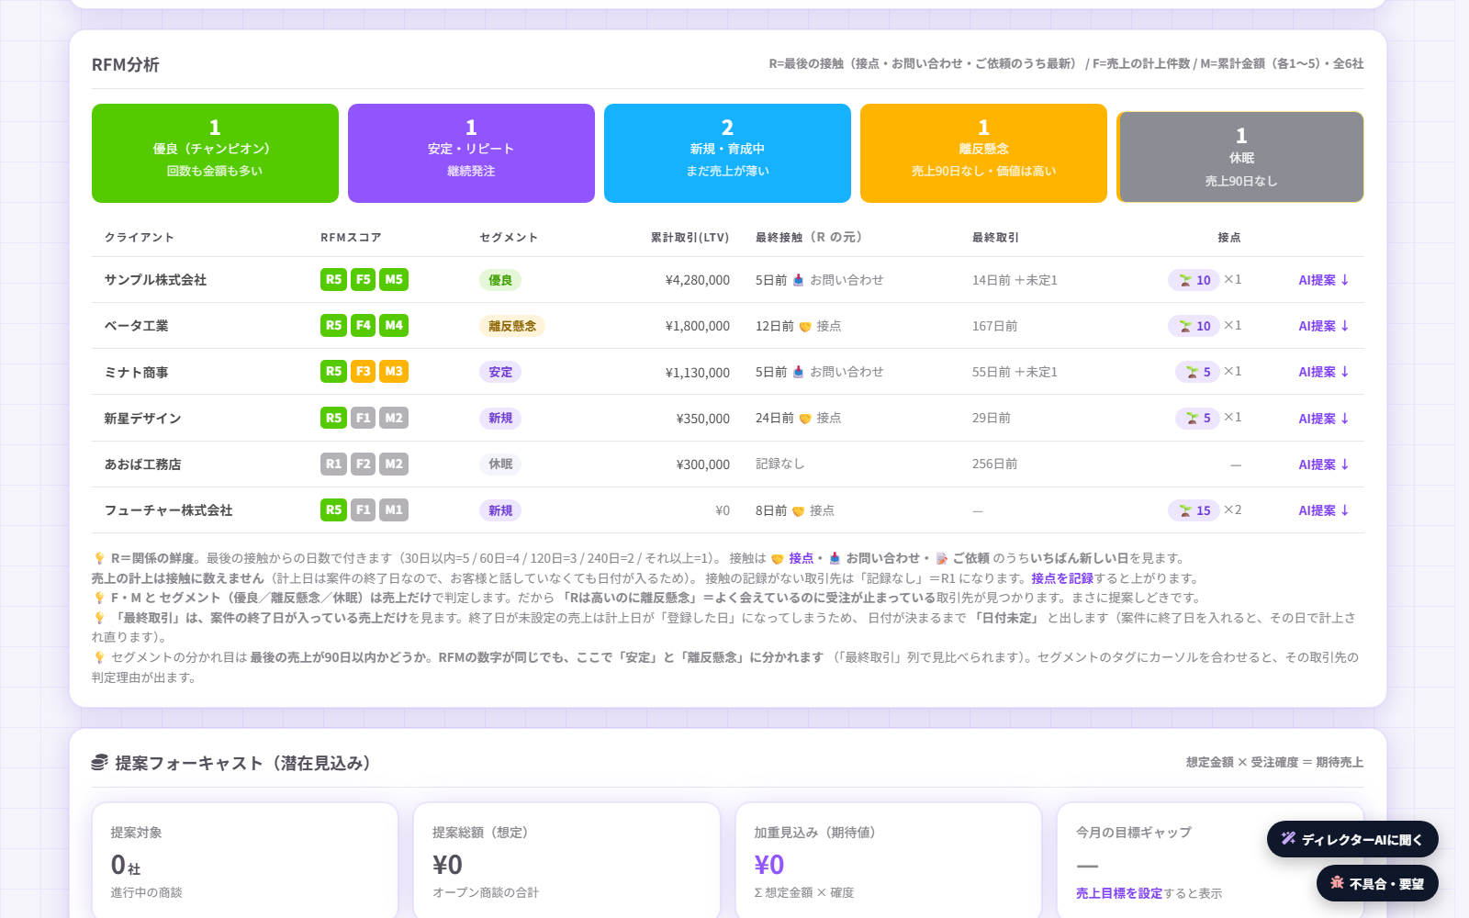Click the 累計取引(LTV) column header
Image resolution: width=1469 pixels, height=918 pixels.
tap(690, 237)
